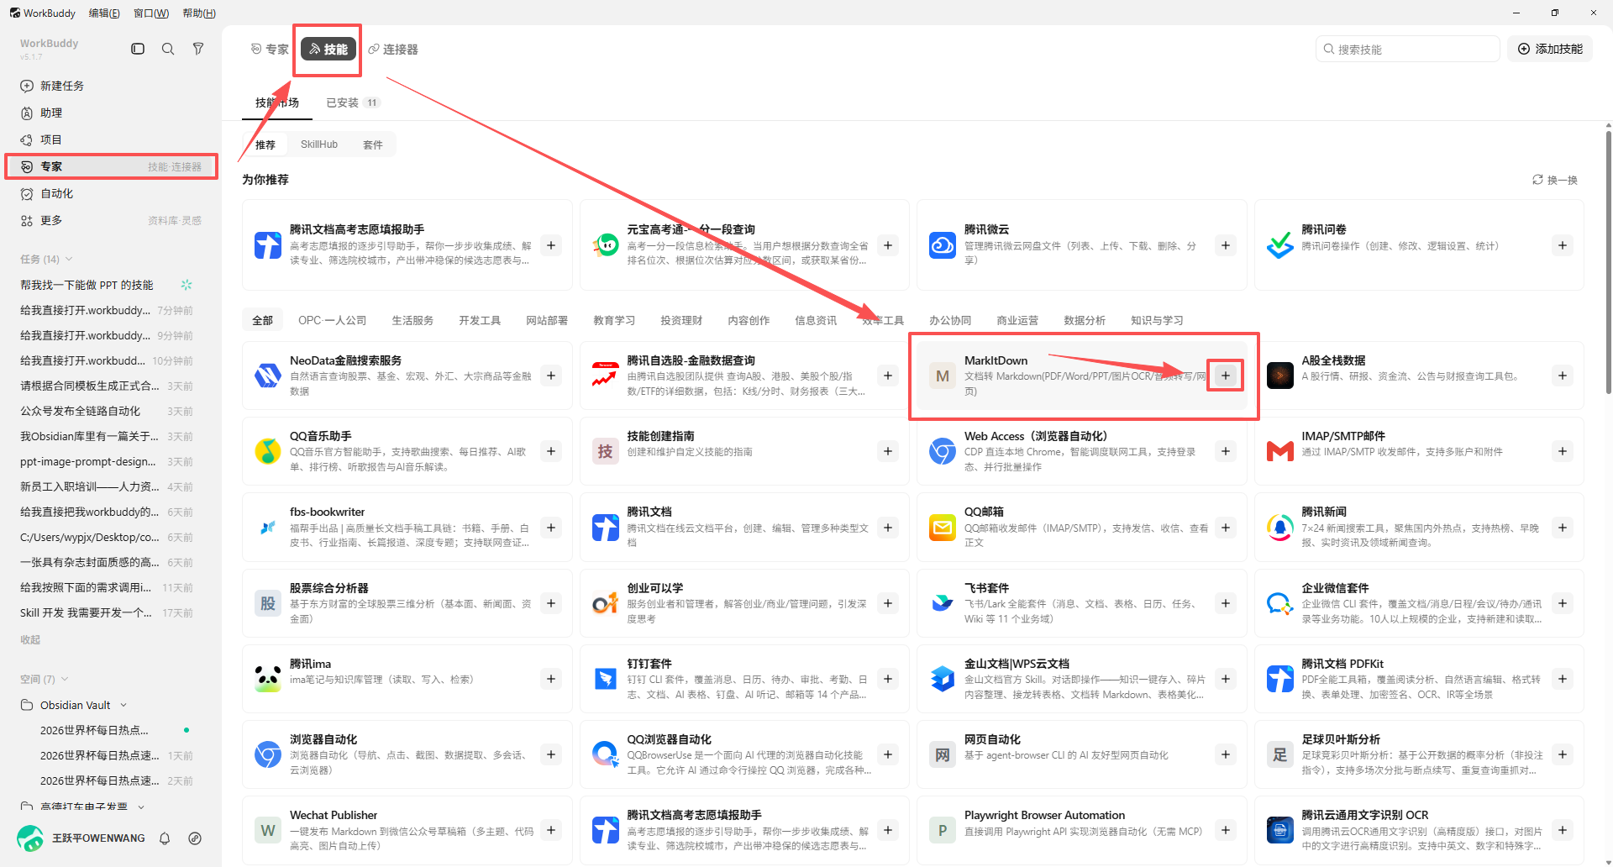Refresh recommendations with 换一换
1613x867 pixels.
tap(1555, 180)
